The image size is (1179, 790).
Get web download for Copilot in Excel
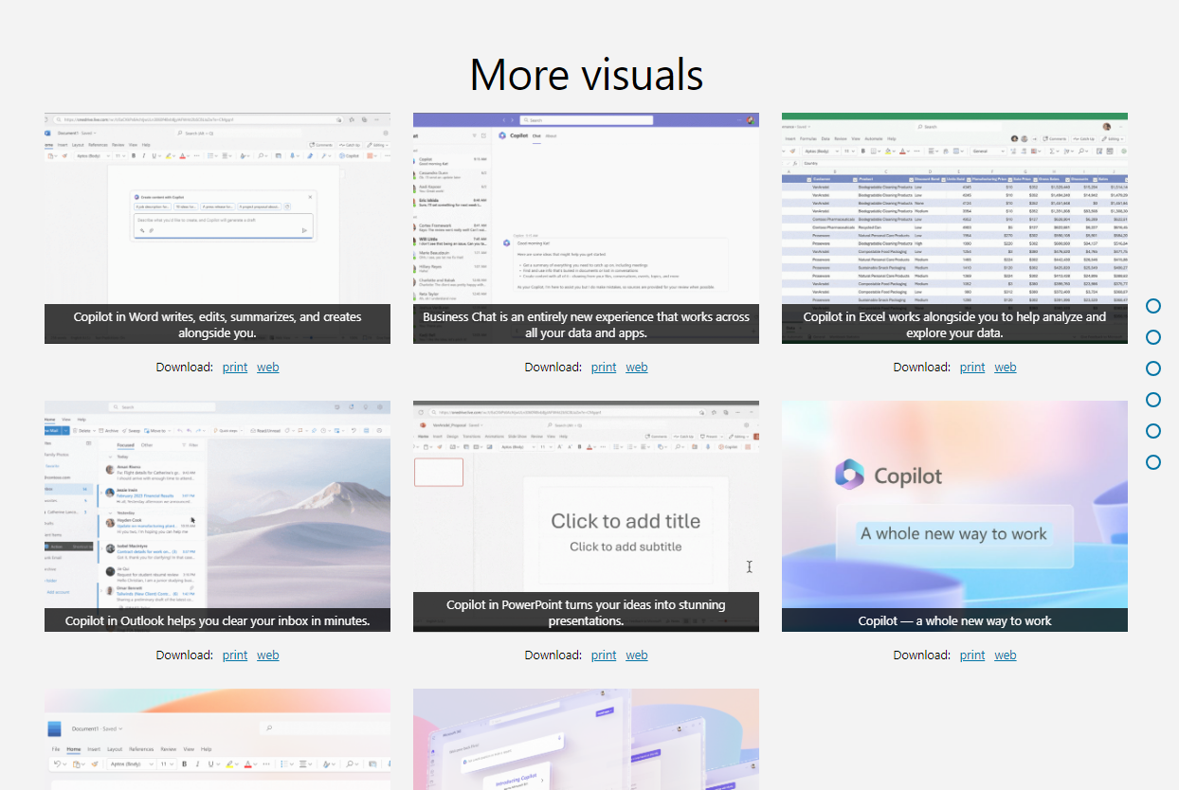click(1006, 368)
